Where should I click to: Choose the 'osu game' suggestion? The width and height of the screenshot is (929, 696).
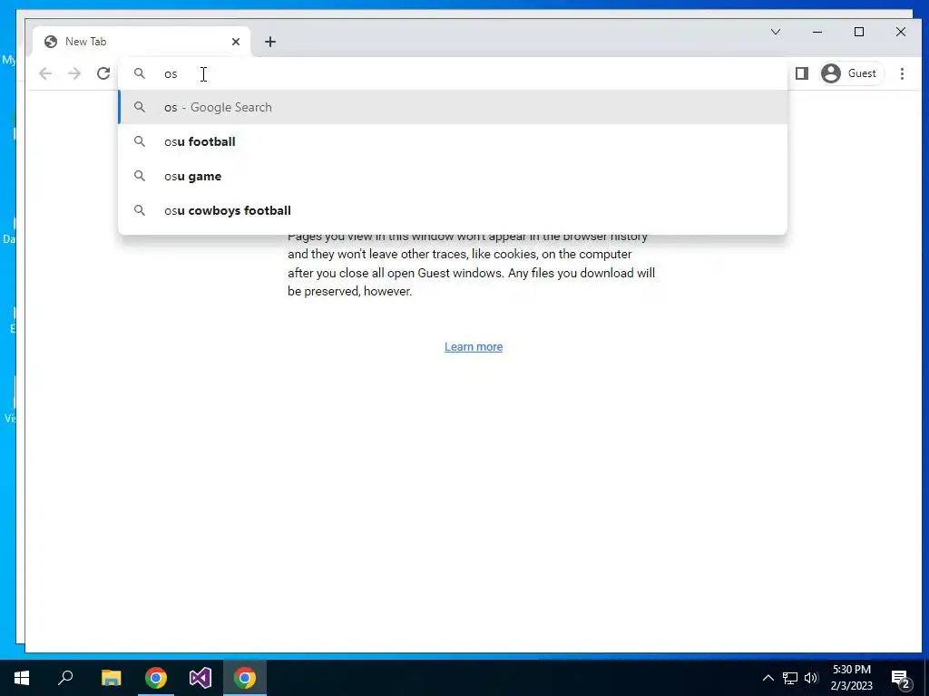coord(453,176)
